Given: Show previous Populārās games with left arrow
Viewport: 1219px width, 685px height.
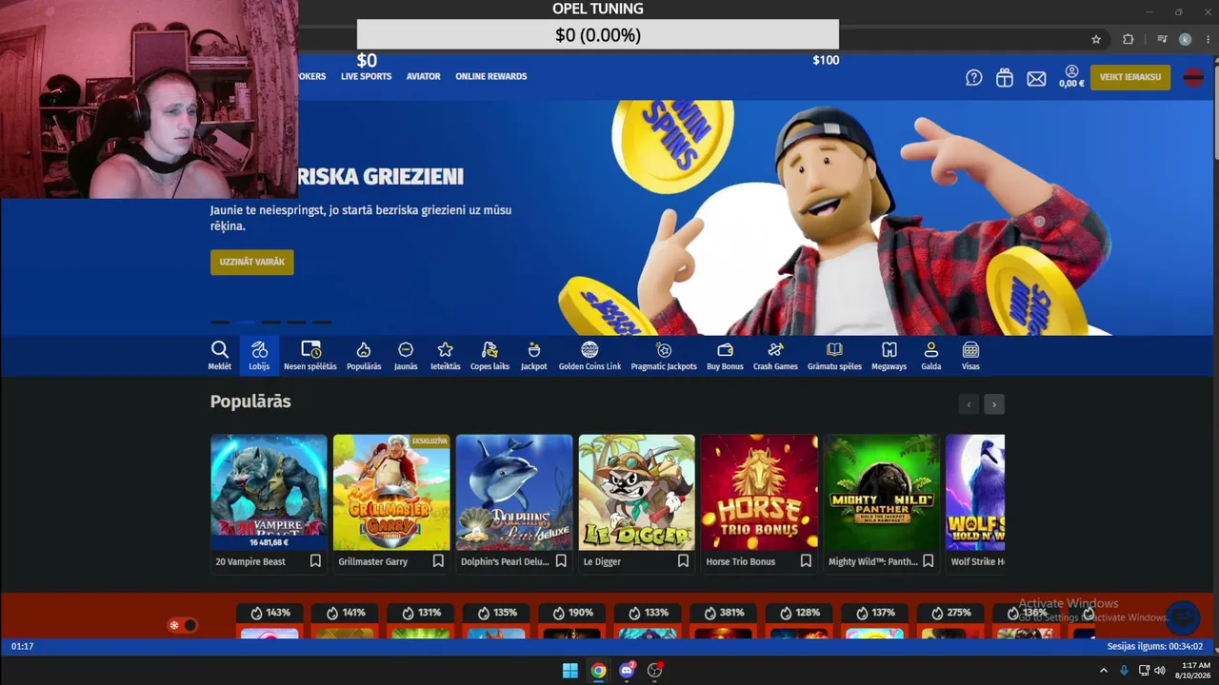Looking at the screenshot, I should [969, 404].
